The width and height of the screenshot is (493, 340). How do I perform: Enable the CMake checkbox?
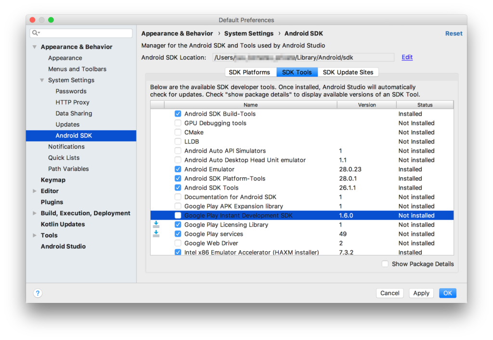178,133
